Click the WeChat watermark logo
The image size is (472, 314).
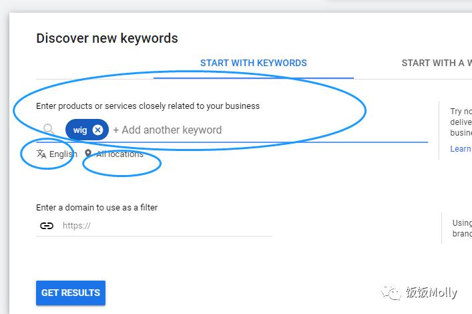click(391, 293)
